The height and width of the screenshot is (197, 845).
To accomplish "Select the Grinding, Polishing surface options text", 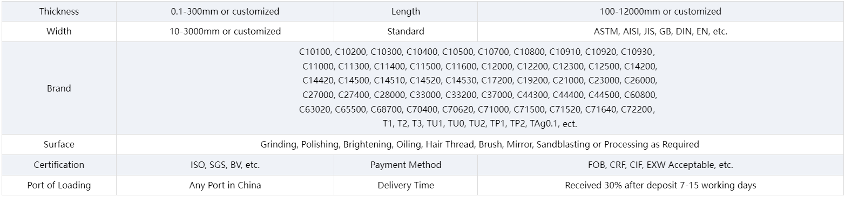I will click(479, 144).
